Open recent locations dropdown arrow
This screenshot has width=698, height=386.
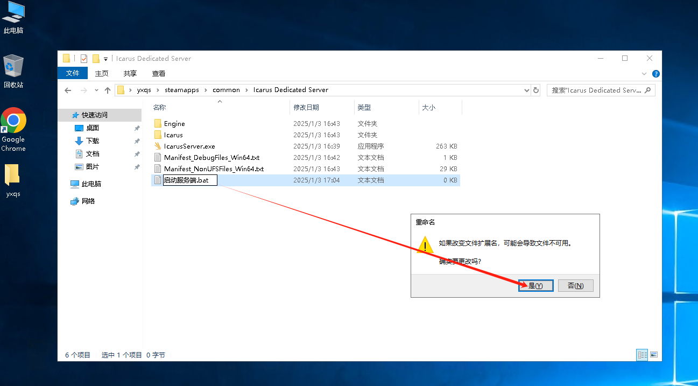click(x=96, y=90)
